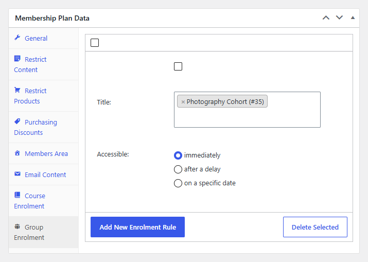368x262 pixels.
Task: Click the Group Enrolment people icon
Action: point(17,226)
